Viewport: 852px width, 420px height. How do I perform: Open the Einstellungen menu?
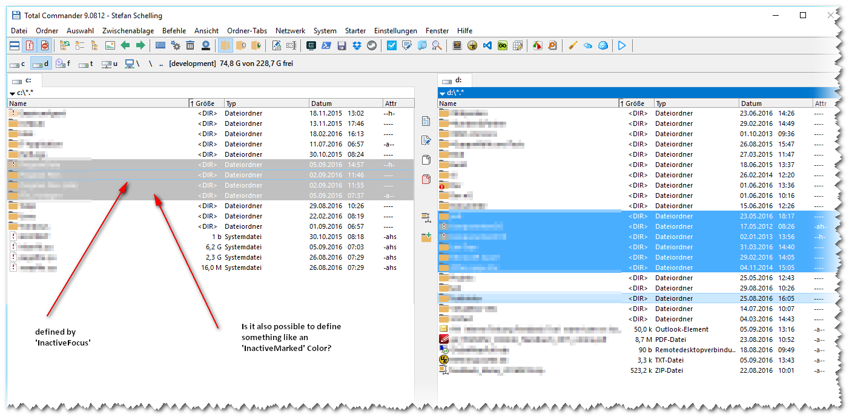(x=395, y=31)
